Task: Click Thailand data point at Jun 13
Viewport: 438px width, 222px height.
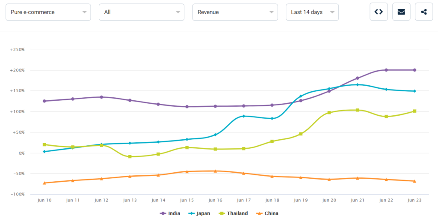Action: [130, 157]
